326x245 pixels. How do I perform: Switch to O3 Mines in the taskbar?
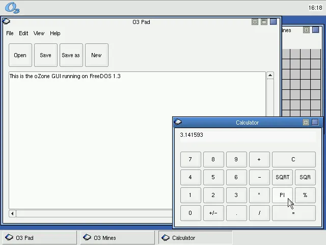118,238
